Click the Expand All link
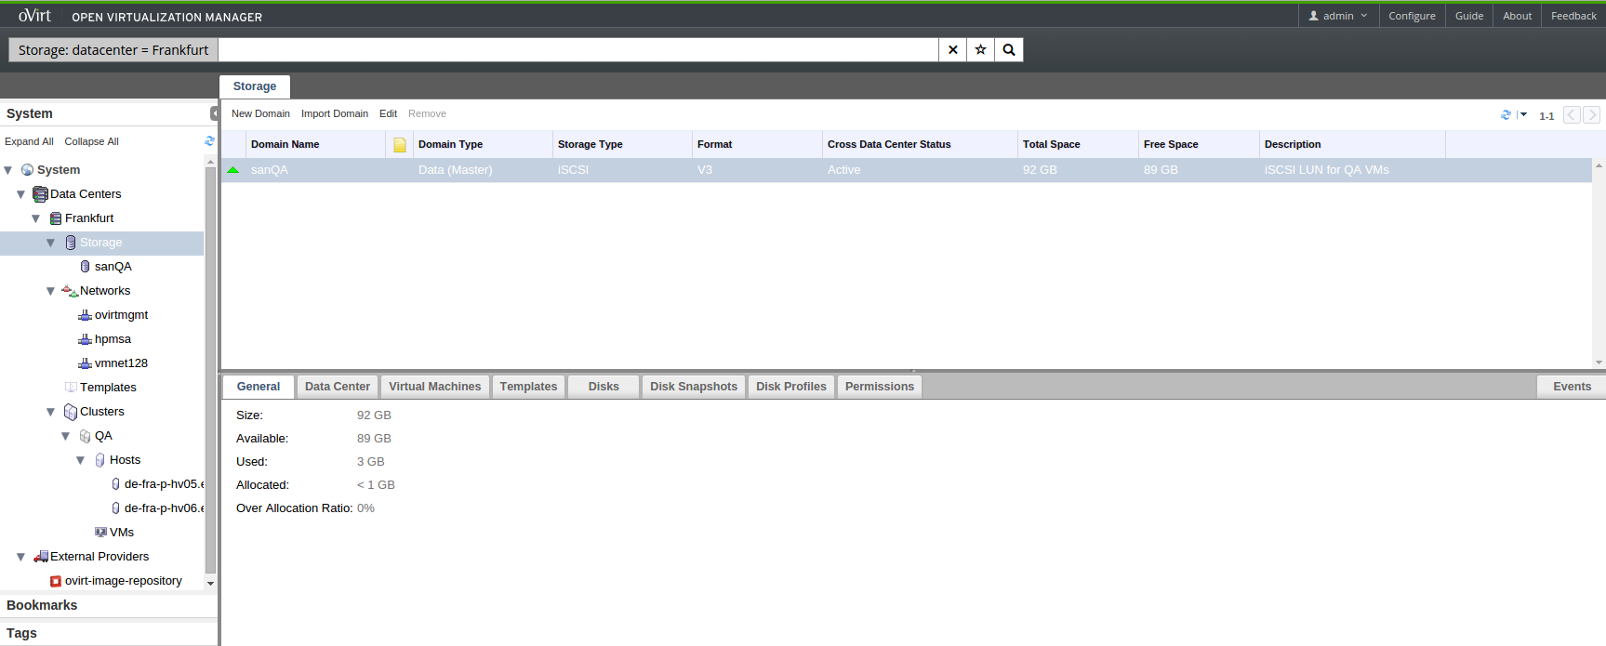1606x646 pixels. tap(29, 141)
